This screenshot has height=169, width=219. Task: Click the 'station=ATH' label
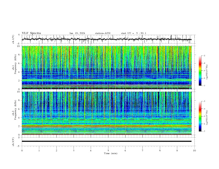coord(103,33)
